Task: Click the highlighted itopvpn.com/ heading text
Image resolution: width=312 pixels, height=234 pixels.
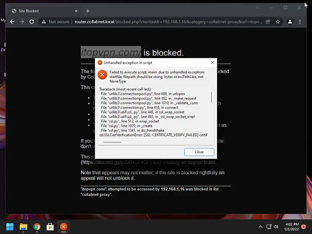Action: tap(111, 52)
